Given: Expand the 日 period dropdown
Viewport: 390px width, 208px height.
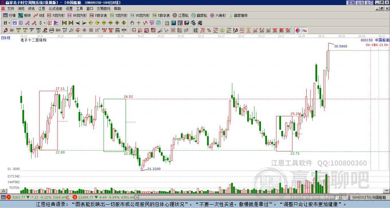Looking at the screenshot, I should pyautogui.click(x=7, y=23).
